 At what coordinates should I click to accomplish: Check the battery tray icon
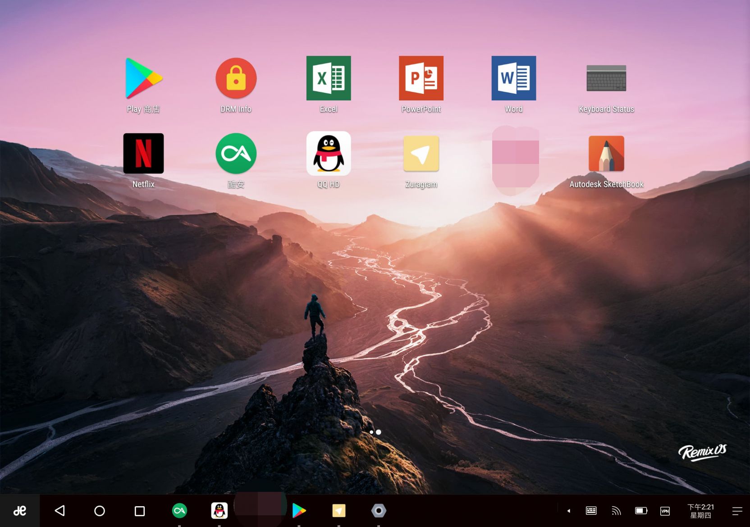coord(641,511)
